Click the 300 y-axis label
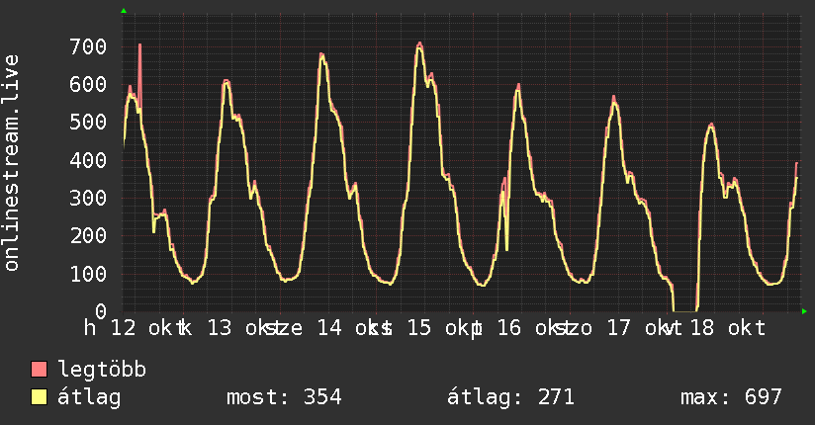 [88, 198]
